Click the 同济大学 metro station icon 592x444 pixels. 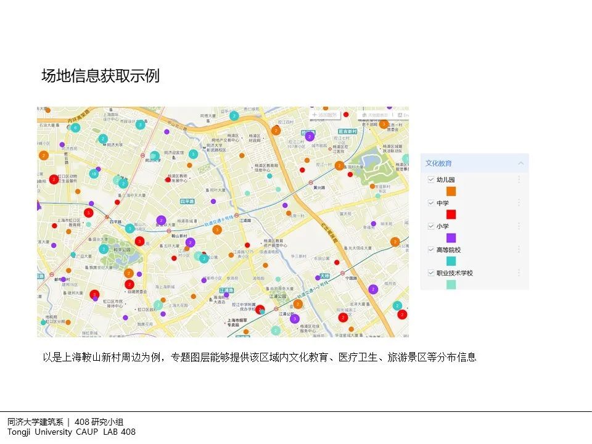[x=142, y=155]
